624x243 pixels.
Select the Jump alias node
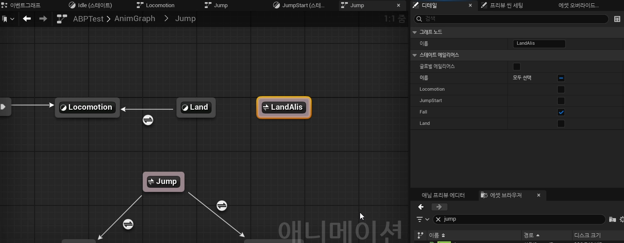163,182
